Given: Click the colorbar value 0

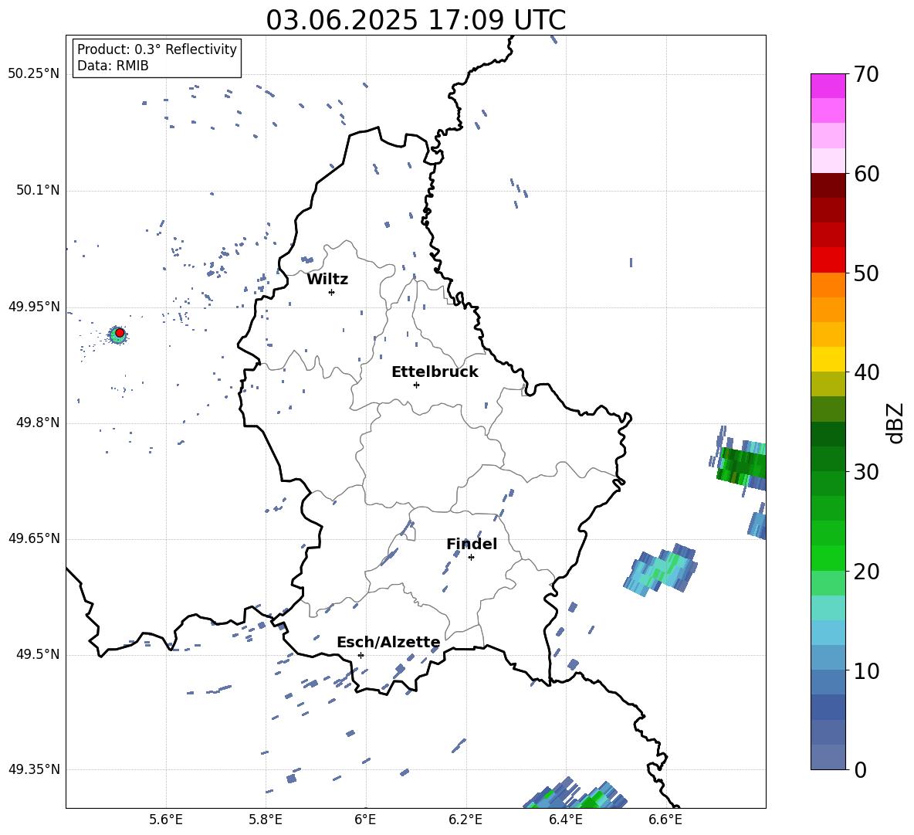Looking at the screenshot, I should pos(860,769).
